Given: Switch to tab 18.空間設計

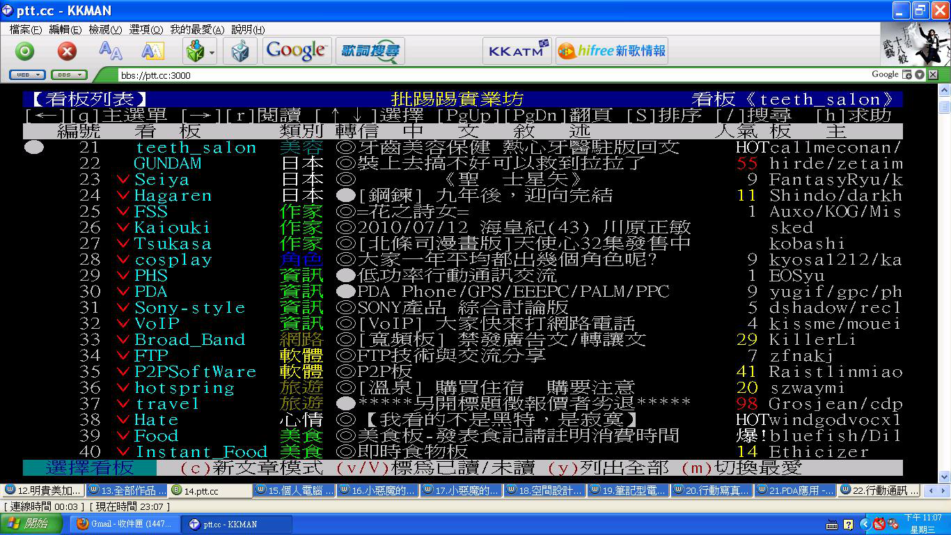Looking at the screenshot, I should (544, 490).
